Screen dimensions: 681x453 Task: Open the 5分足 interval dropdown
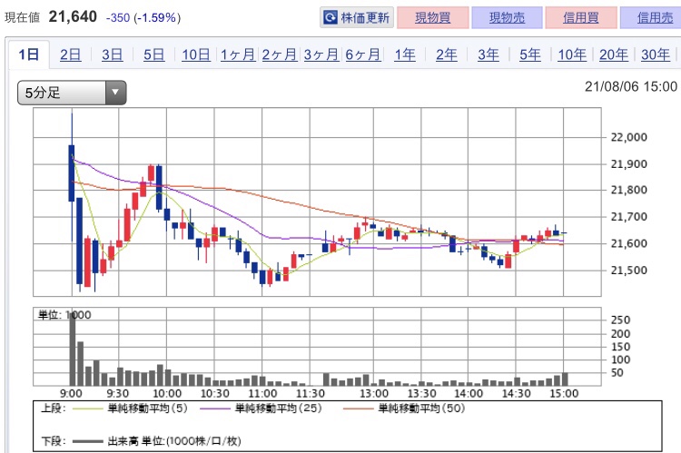pos(72,93)
